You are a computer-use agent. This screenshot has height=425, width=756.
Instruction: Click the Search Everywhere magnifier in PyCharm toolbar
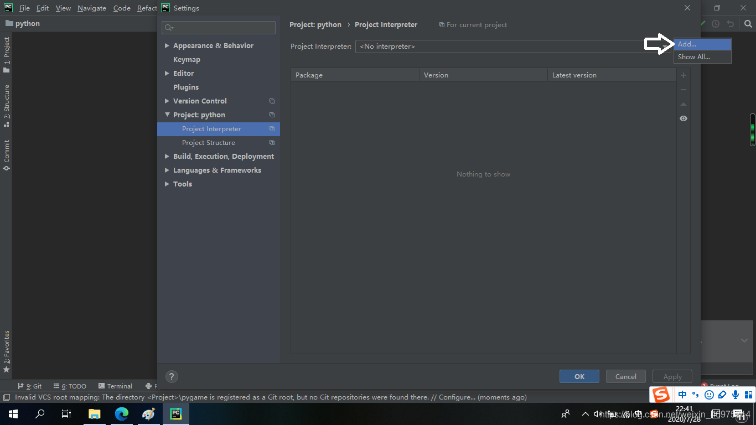pos(748,24)
